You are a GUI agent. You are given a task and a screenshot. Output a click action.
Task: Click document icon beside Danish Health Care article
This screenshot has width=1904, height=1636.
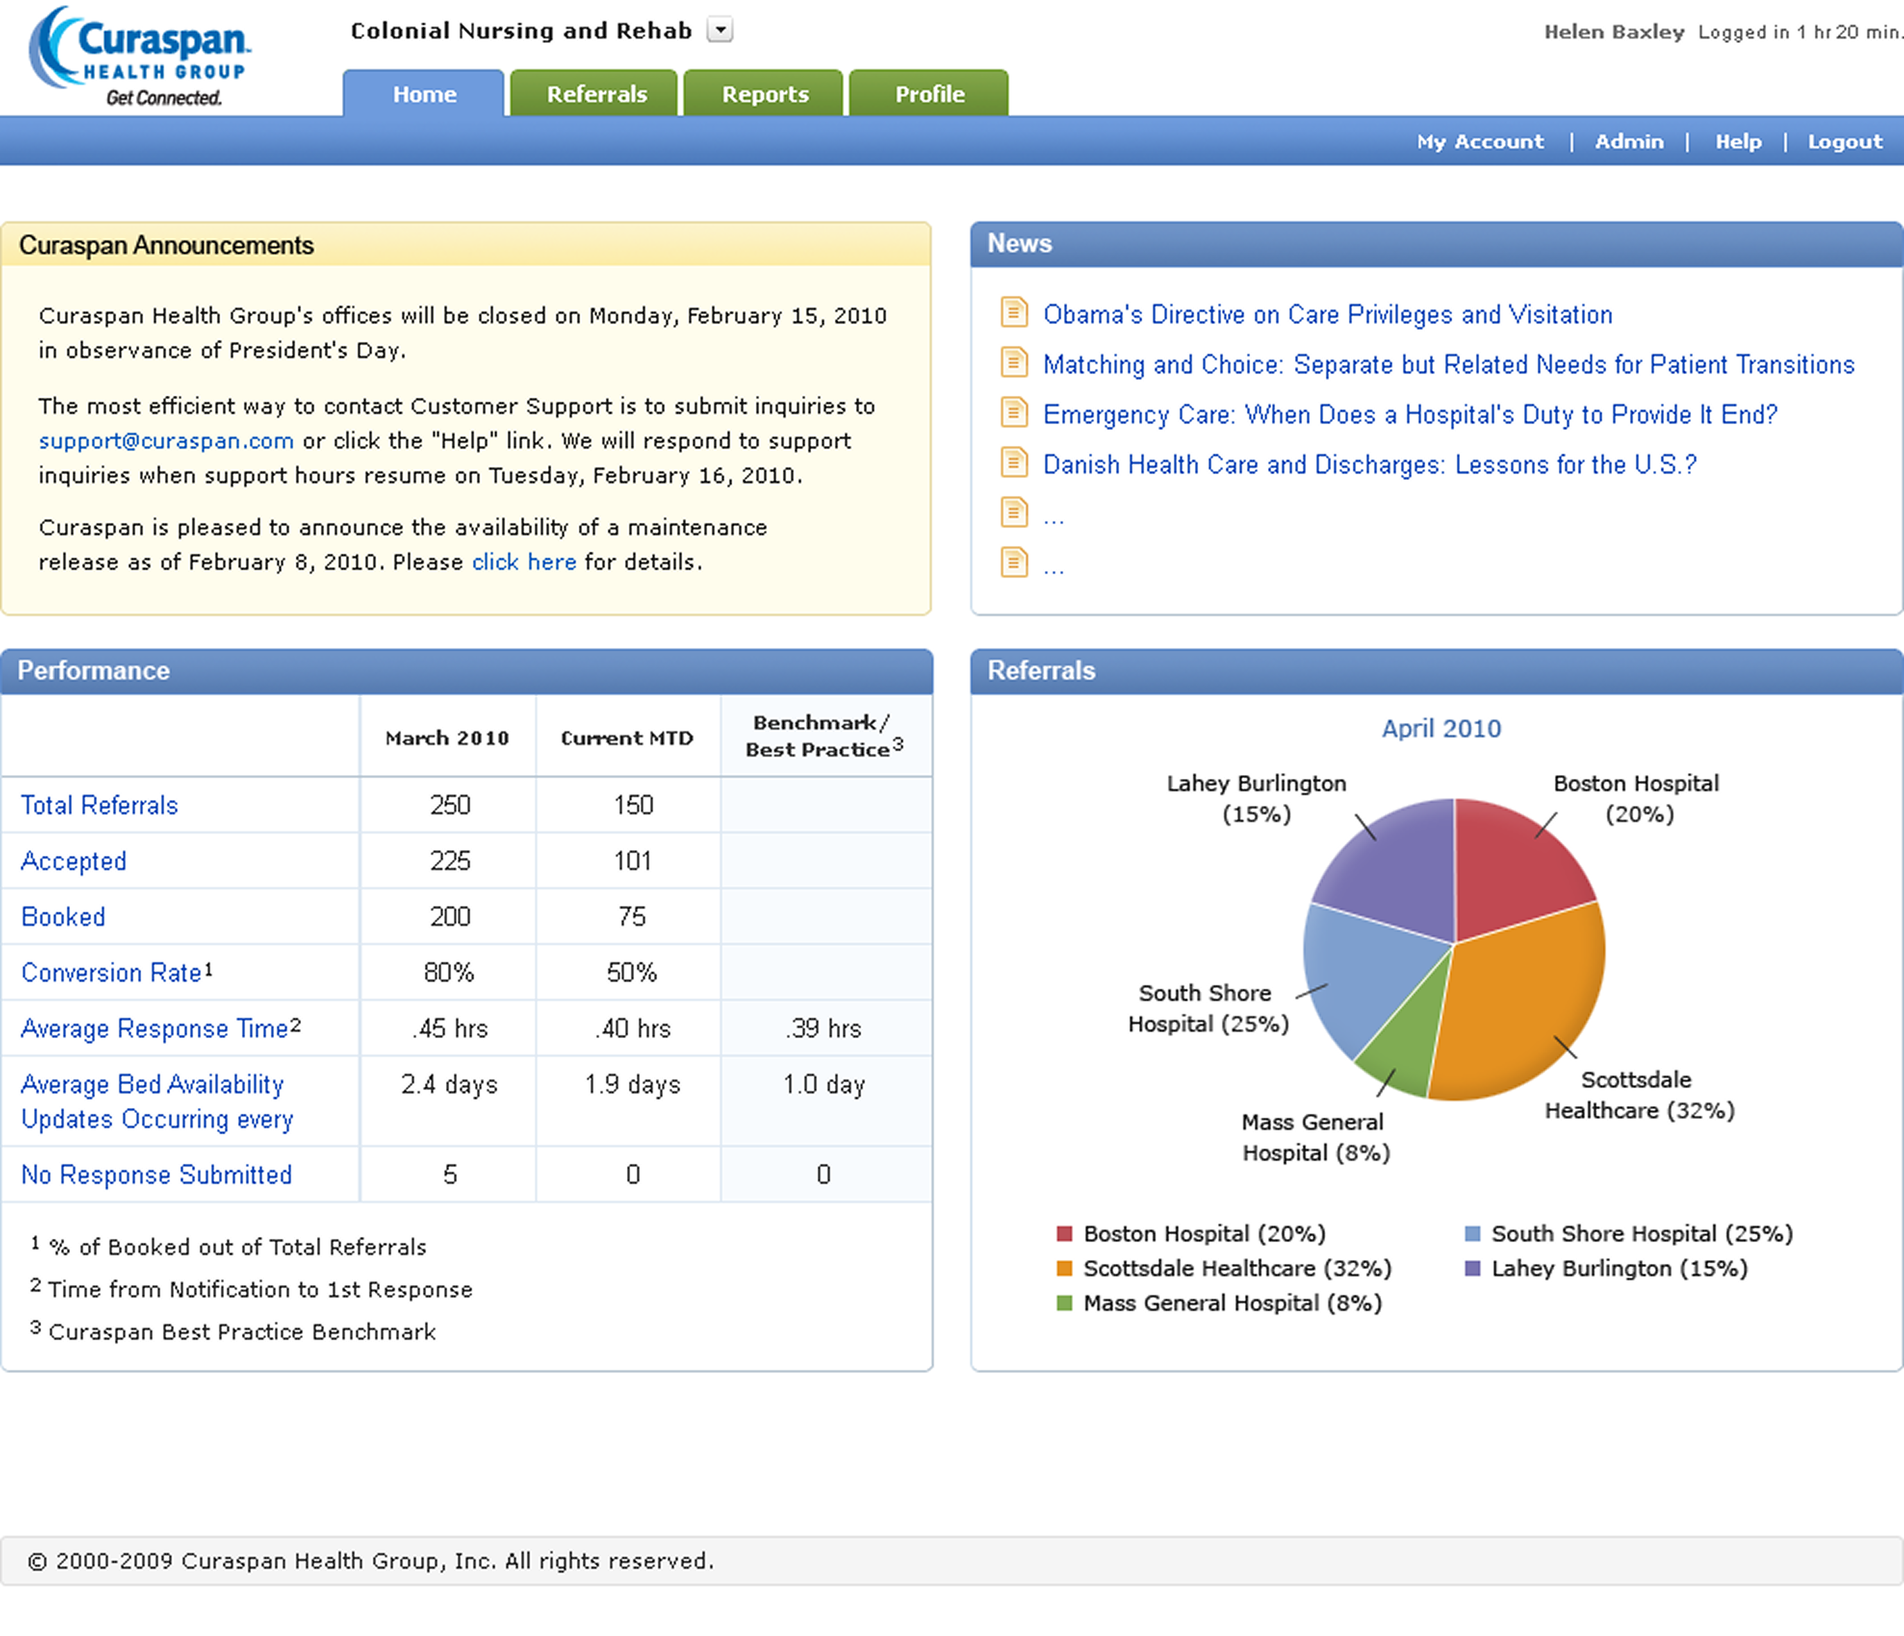[x=1013, y=463]
